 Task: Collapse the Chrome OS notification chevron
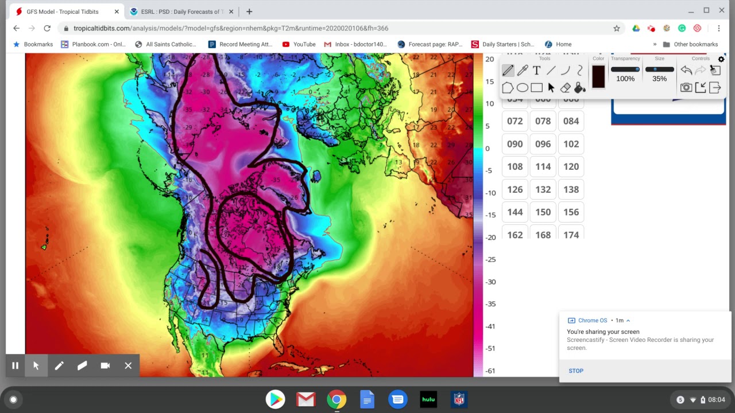628,321
